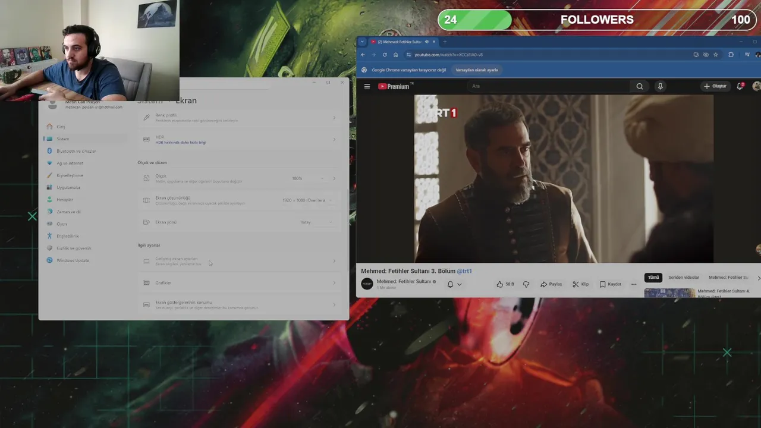Open Chrome tab search dropdown arrow

coord(362,42)
